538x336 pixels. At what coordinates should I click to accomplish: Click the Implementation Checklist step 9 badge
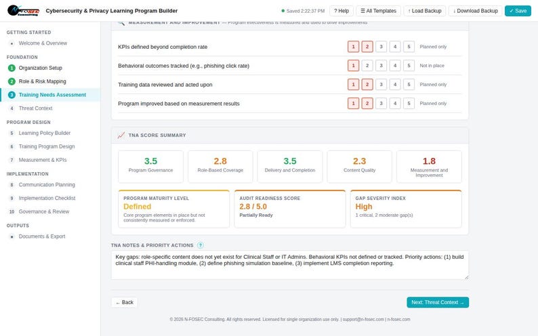click(x=12, y=198)
